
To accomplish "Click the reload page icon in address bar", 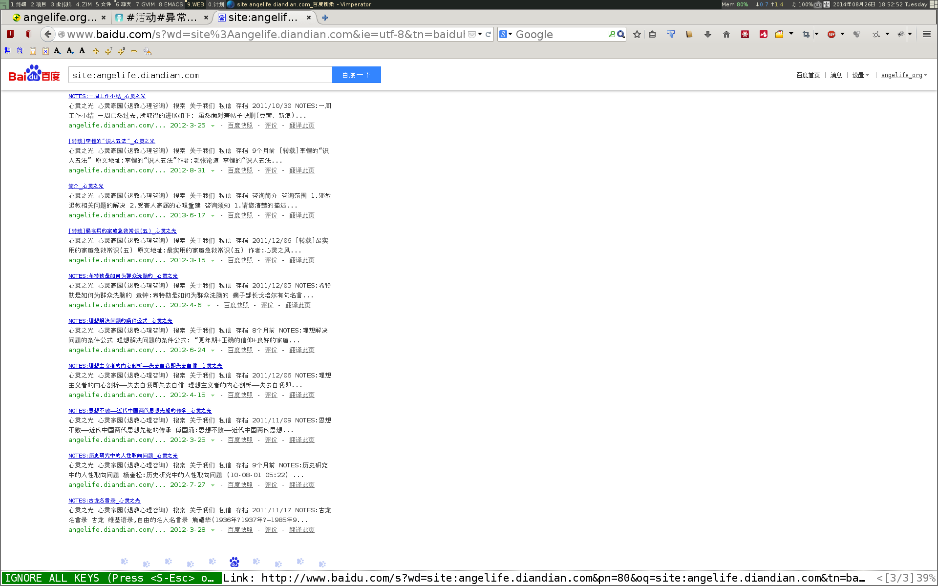I will (x=488, y=34).
